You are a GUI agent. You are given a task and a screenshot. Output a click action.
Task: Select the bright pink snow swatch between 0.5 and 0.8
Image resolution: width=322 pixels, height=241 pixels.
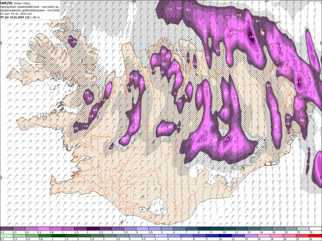[43, 229]
